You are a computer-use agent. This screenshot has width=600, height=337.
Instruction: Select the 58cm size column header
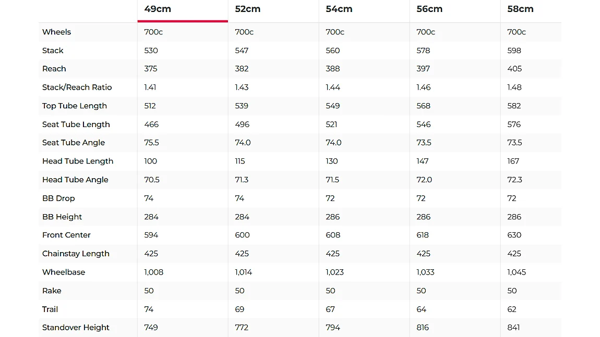[520, 9]
